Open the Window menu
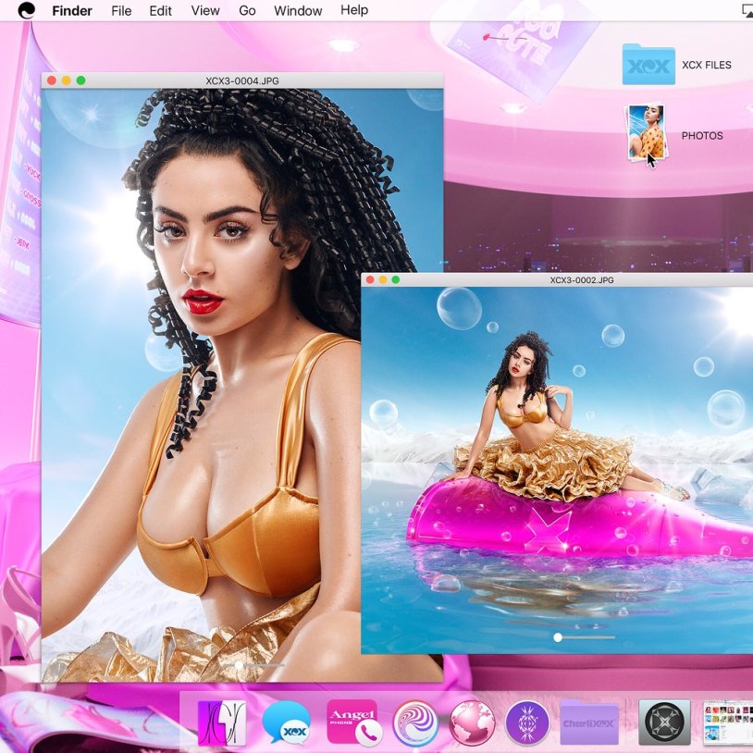The image size is (753, 753). 297,10
